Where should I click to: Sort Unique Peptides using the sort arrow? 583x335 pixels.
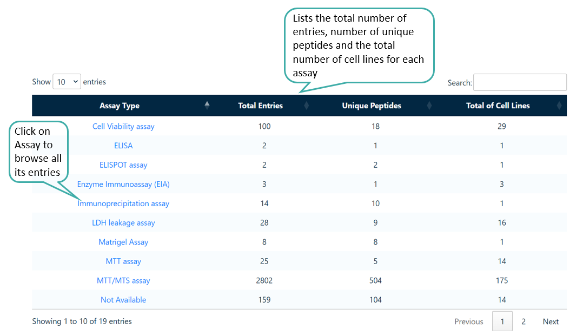(429, 106)
